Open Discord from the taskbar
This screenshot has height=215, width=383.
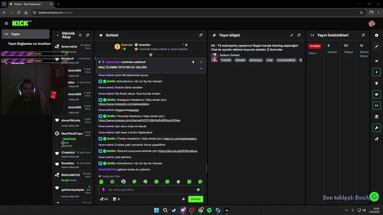pyautogui.click(x=183, y=210)
